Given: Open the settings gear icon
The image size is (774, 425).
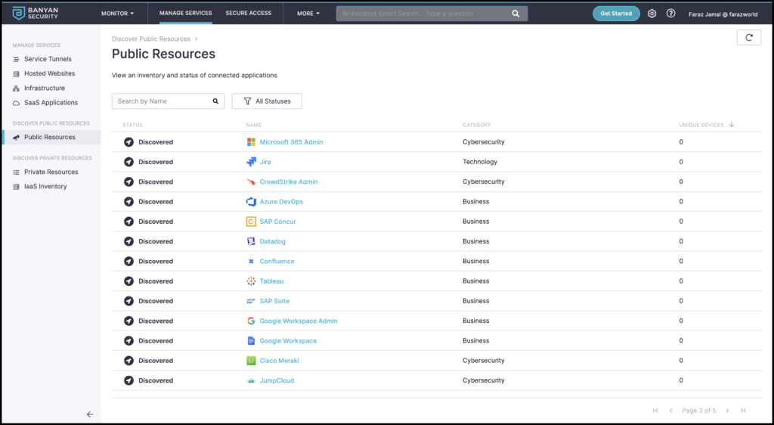Looking at the screenshot, I should point(652,14).
